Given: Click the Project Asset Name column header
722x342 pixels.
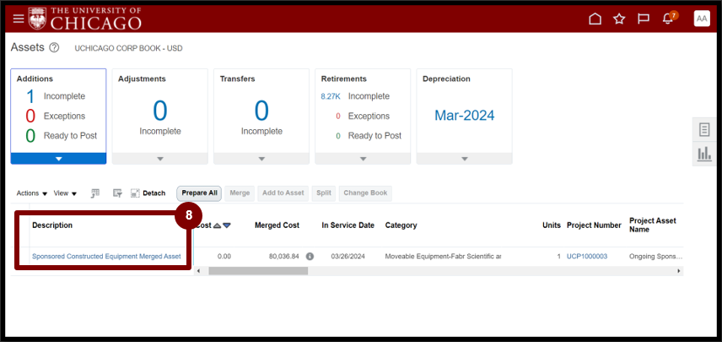Looking at the screenshot, I should pyautogui.click(x=653, y=225).
